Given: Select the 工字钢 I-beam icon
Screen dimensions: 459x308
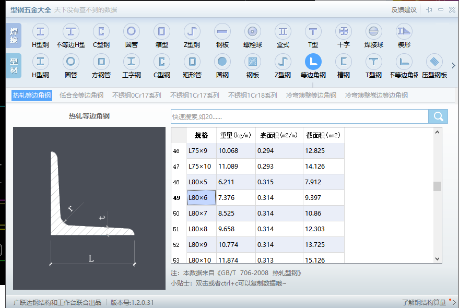Looking at the screenshot, I should click(x=132, y=62).
